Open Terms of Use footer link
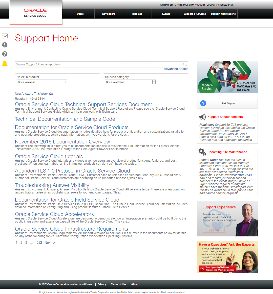The width and height of the screenshot is (273, 294). 119,284
